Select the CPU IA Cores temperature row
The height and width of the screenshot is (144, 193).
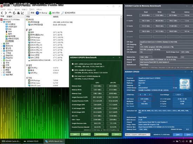click(46, 40)
